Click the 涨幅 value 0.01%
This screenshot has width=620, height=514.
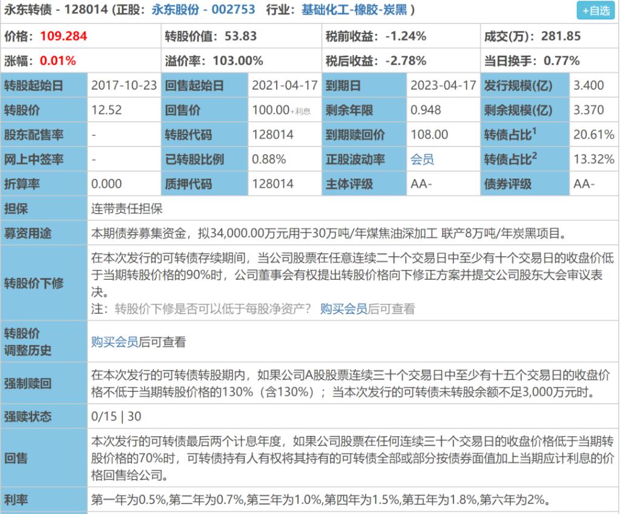click(x=58, y=61)
